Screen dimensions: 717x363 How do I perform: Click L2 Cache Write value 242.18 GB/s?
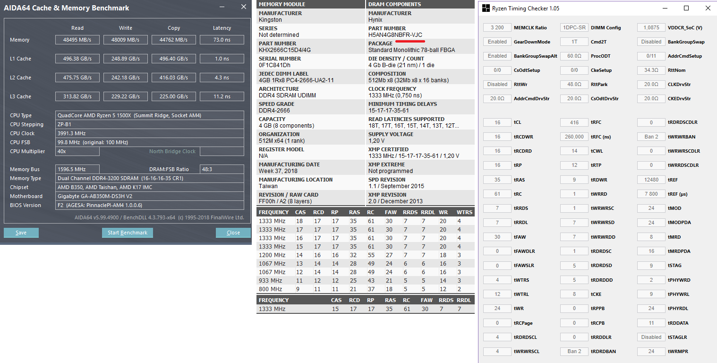pyautogui.click(x=126, y=78)
